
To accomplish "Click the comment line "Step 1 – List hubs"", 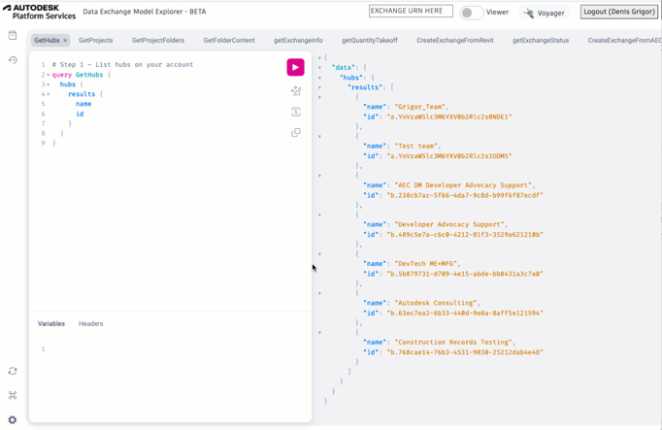I will pyautogui.click(x=122, y=65).
